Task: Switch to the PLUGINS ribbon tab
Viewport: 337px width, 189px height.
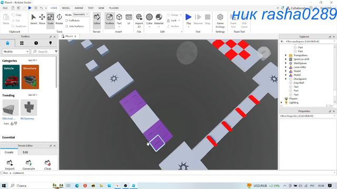Action: coord(114,8)
